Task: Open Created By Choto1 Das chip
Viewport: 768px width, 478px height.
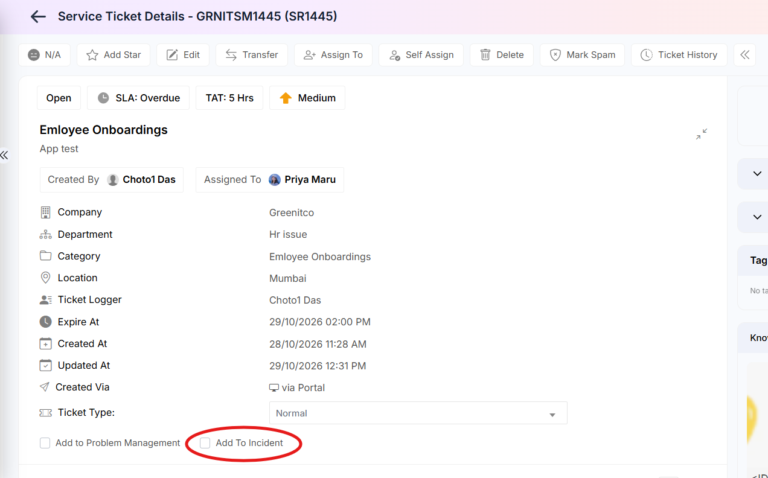Action: coord(112,180)
